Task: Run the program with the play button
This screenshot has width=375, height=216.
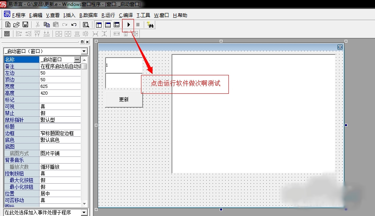Action: pos(128,24)
